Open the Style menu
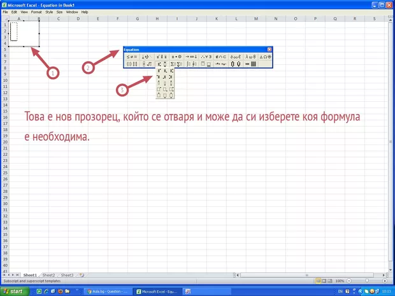Screen dimensions: 395x296 click(49, 12)
